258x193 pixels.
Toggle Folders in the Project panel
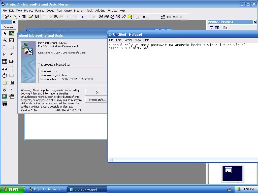click(224, 28)
